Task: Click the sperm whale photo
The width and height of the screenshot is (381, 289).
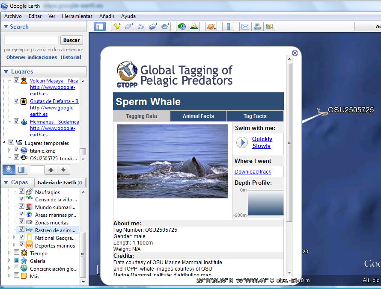Action: click(173, 161)
